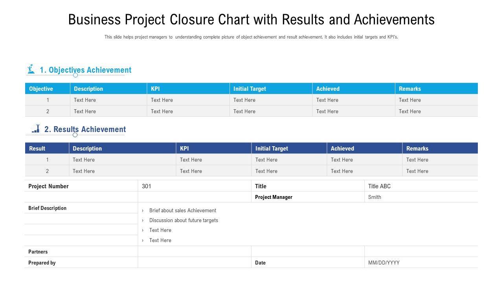This screenshot has height=283, width=503.
Task: Select the project manager name Smith
Action: click(x=374, y=197)
